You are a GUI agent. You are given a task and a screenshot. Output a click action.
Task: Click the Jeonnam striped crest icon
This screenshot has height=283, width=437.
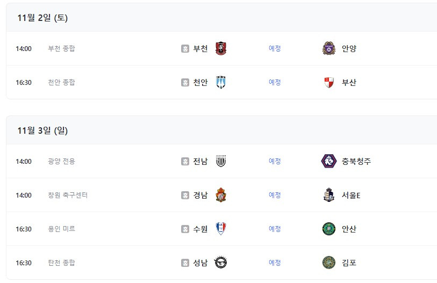(x=221, y=161)
